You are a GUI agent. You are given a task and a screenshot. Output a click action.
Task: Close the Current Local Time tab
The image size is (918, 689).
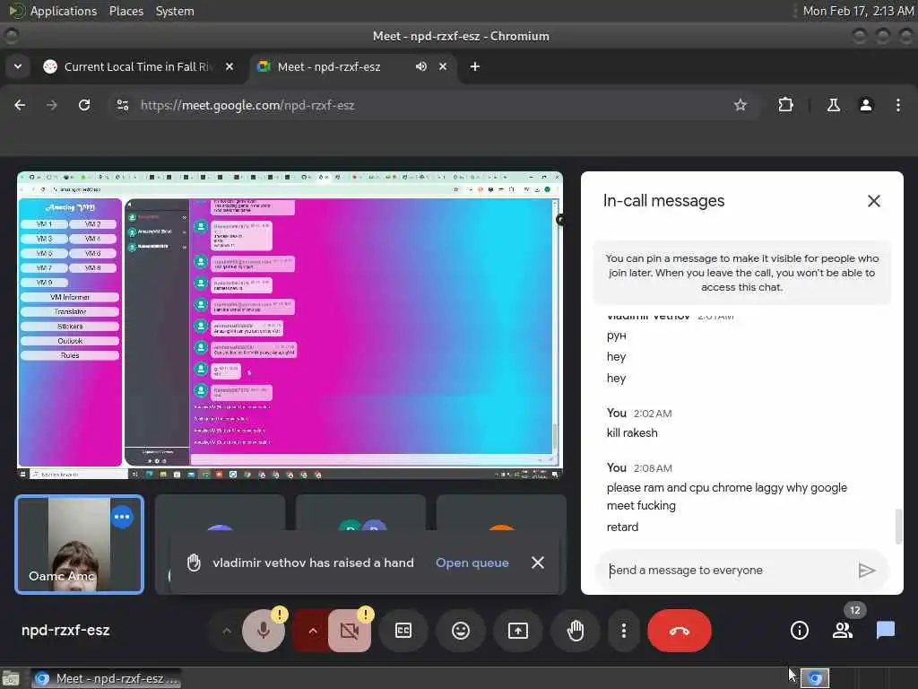(x=229, y=66)
